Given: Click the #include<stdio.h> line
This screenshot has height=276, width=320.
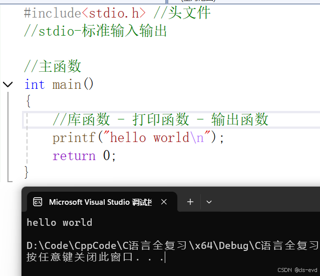Looking at the screenshot, I should (117, 13).
